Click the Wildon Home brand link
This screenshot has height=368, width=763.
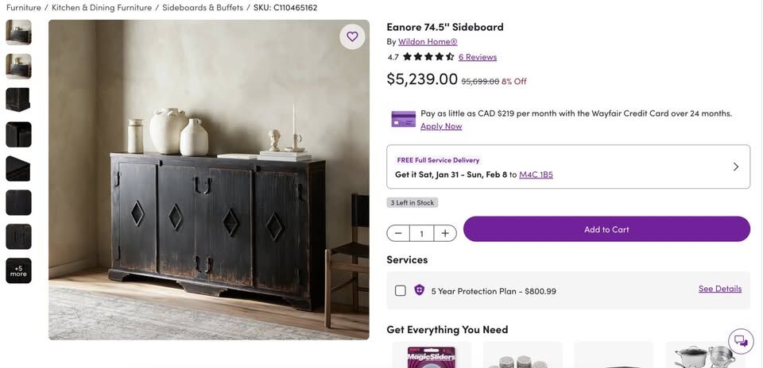tap(428, 41)
